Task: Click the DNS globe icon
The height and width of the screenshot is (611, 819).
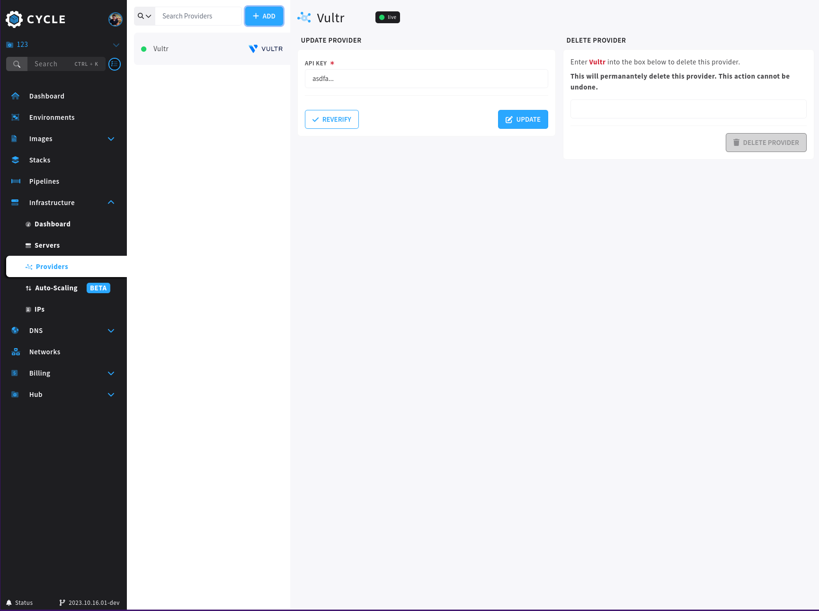Action: coord(15,331)
